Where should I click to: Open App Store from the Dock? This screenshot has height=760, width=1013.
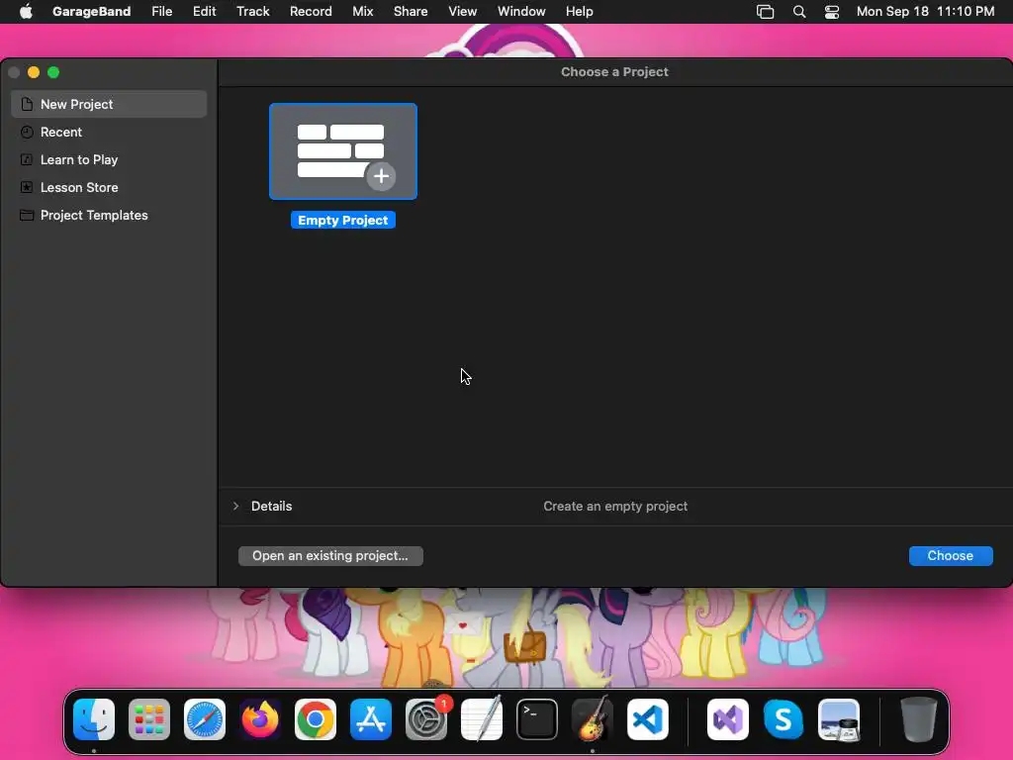(x=371, y=719)
